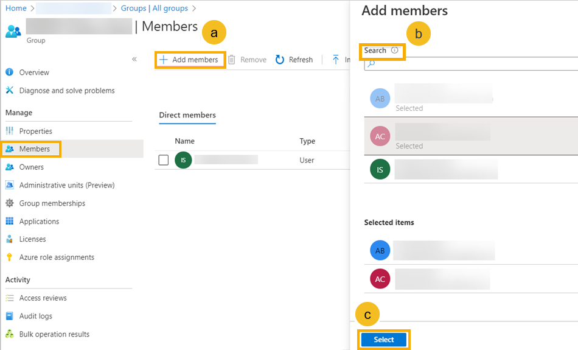Open the Overview info icon
Screen dimensions: 578x350
tap(9, 72)
